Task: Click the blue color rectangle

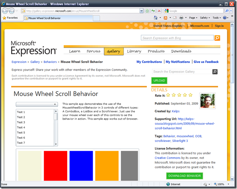Action: (81, 166)
